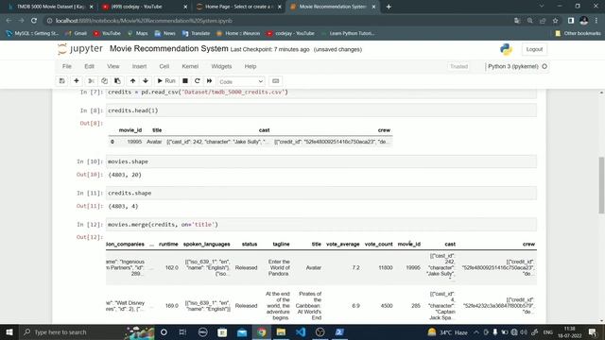Viewport: 605px width, 340px height.
Task: Insert a cell below with plus icon
Action: click(77, 81)
